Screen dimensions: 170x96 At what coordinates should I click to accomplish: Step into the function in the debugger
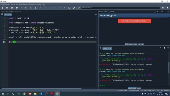point(50,8)
